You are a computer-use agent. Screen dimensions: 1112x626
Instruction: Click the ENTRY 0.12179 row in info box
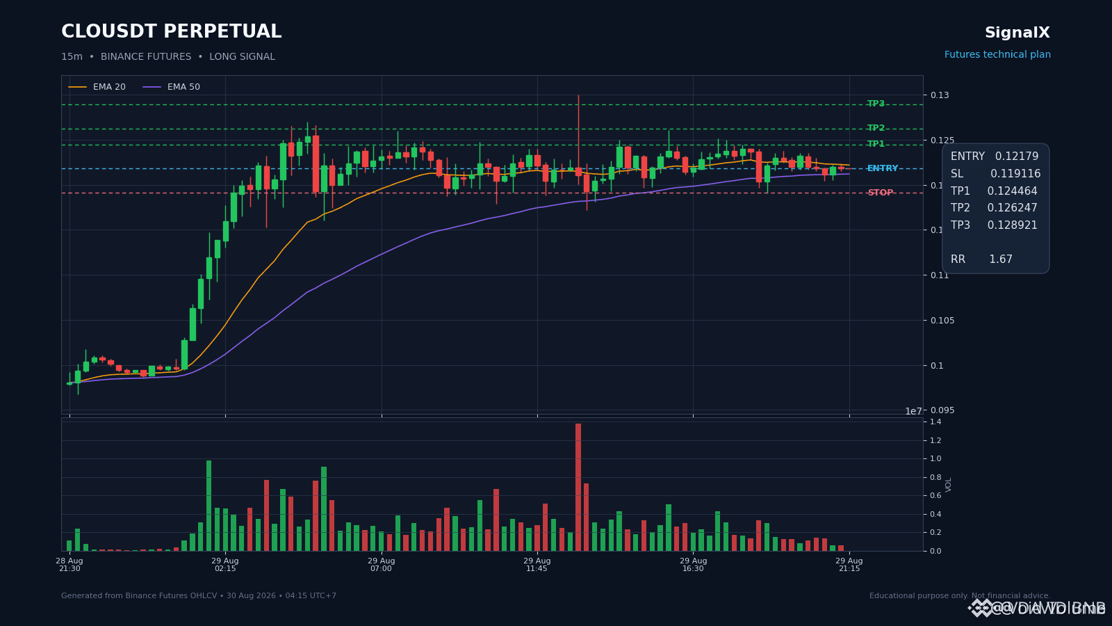[995, 156]
